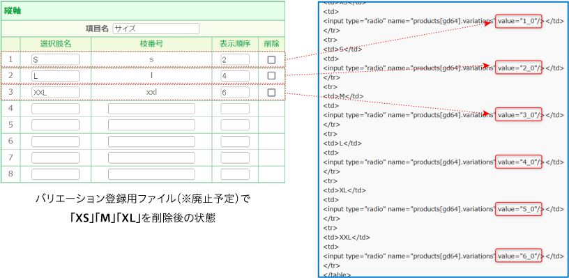Click the highlighted value="6_0" code box

tap(519, 256)
